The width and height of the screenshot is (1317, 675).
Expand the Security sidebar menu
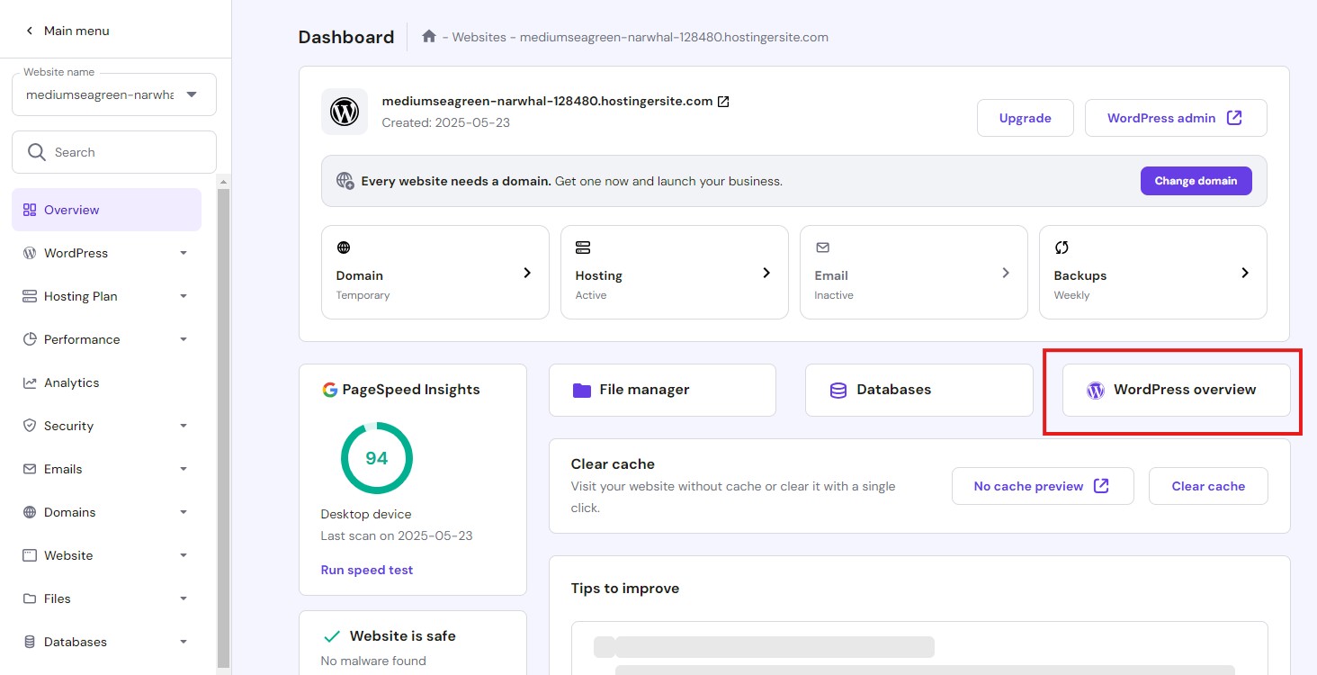(x=184, y=426)
